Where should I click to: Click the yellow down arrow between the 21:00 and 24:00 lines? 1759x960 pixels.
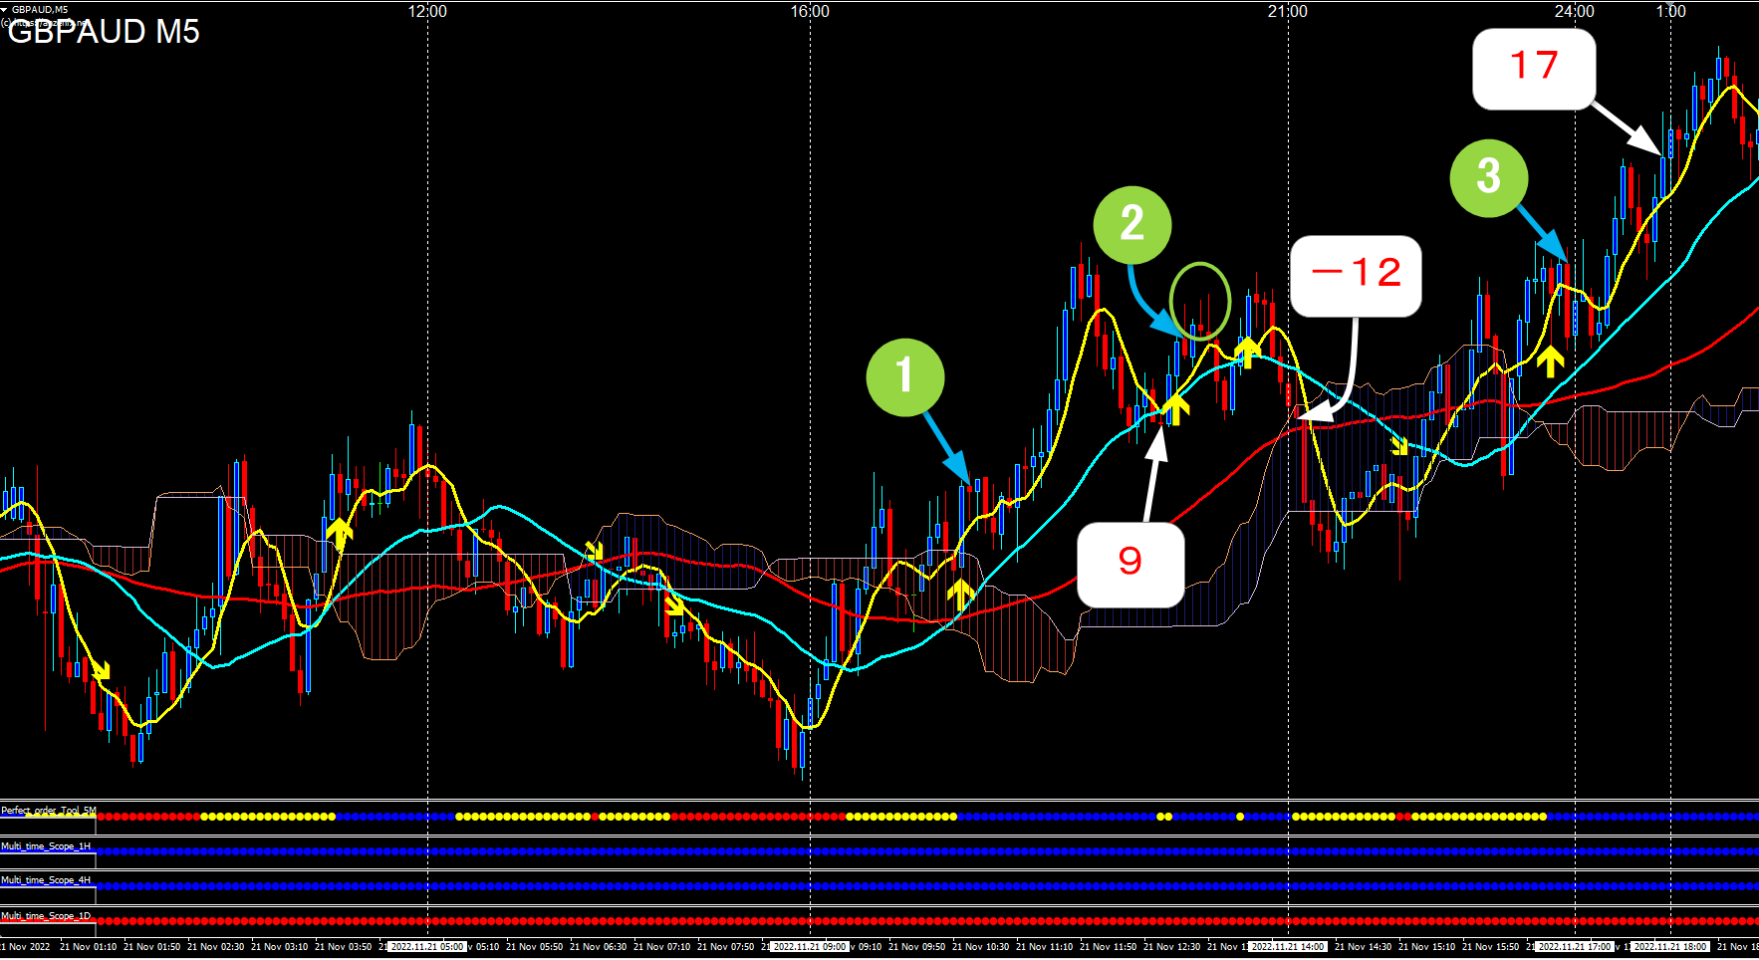pos(1400,447)
